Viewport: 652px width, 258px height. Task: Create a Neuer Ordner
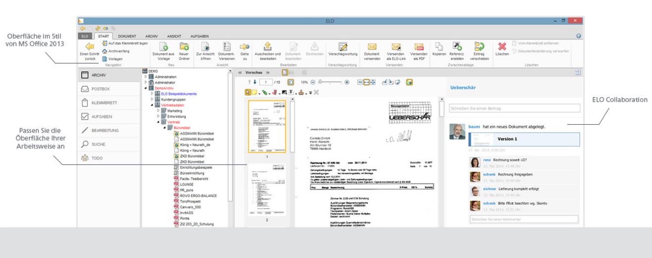(184, 51)
